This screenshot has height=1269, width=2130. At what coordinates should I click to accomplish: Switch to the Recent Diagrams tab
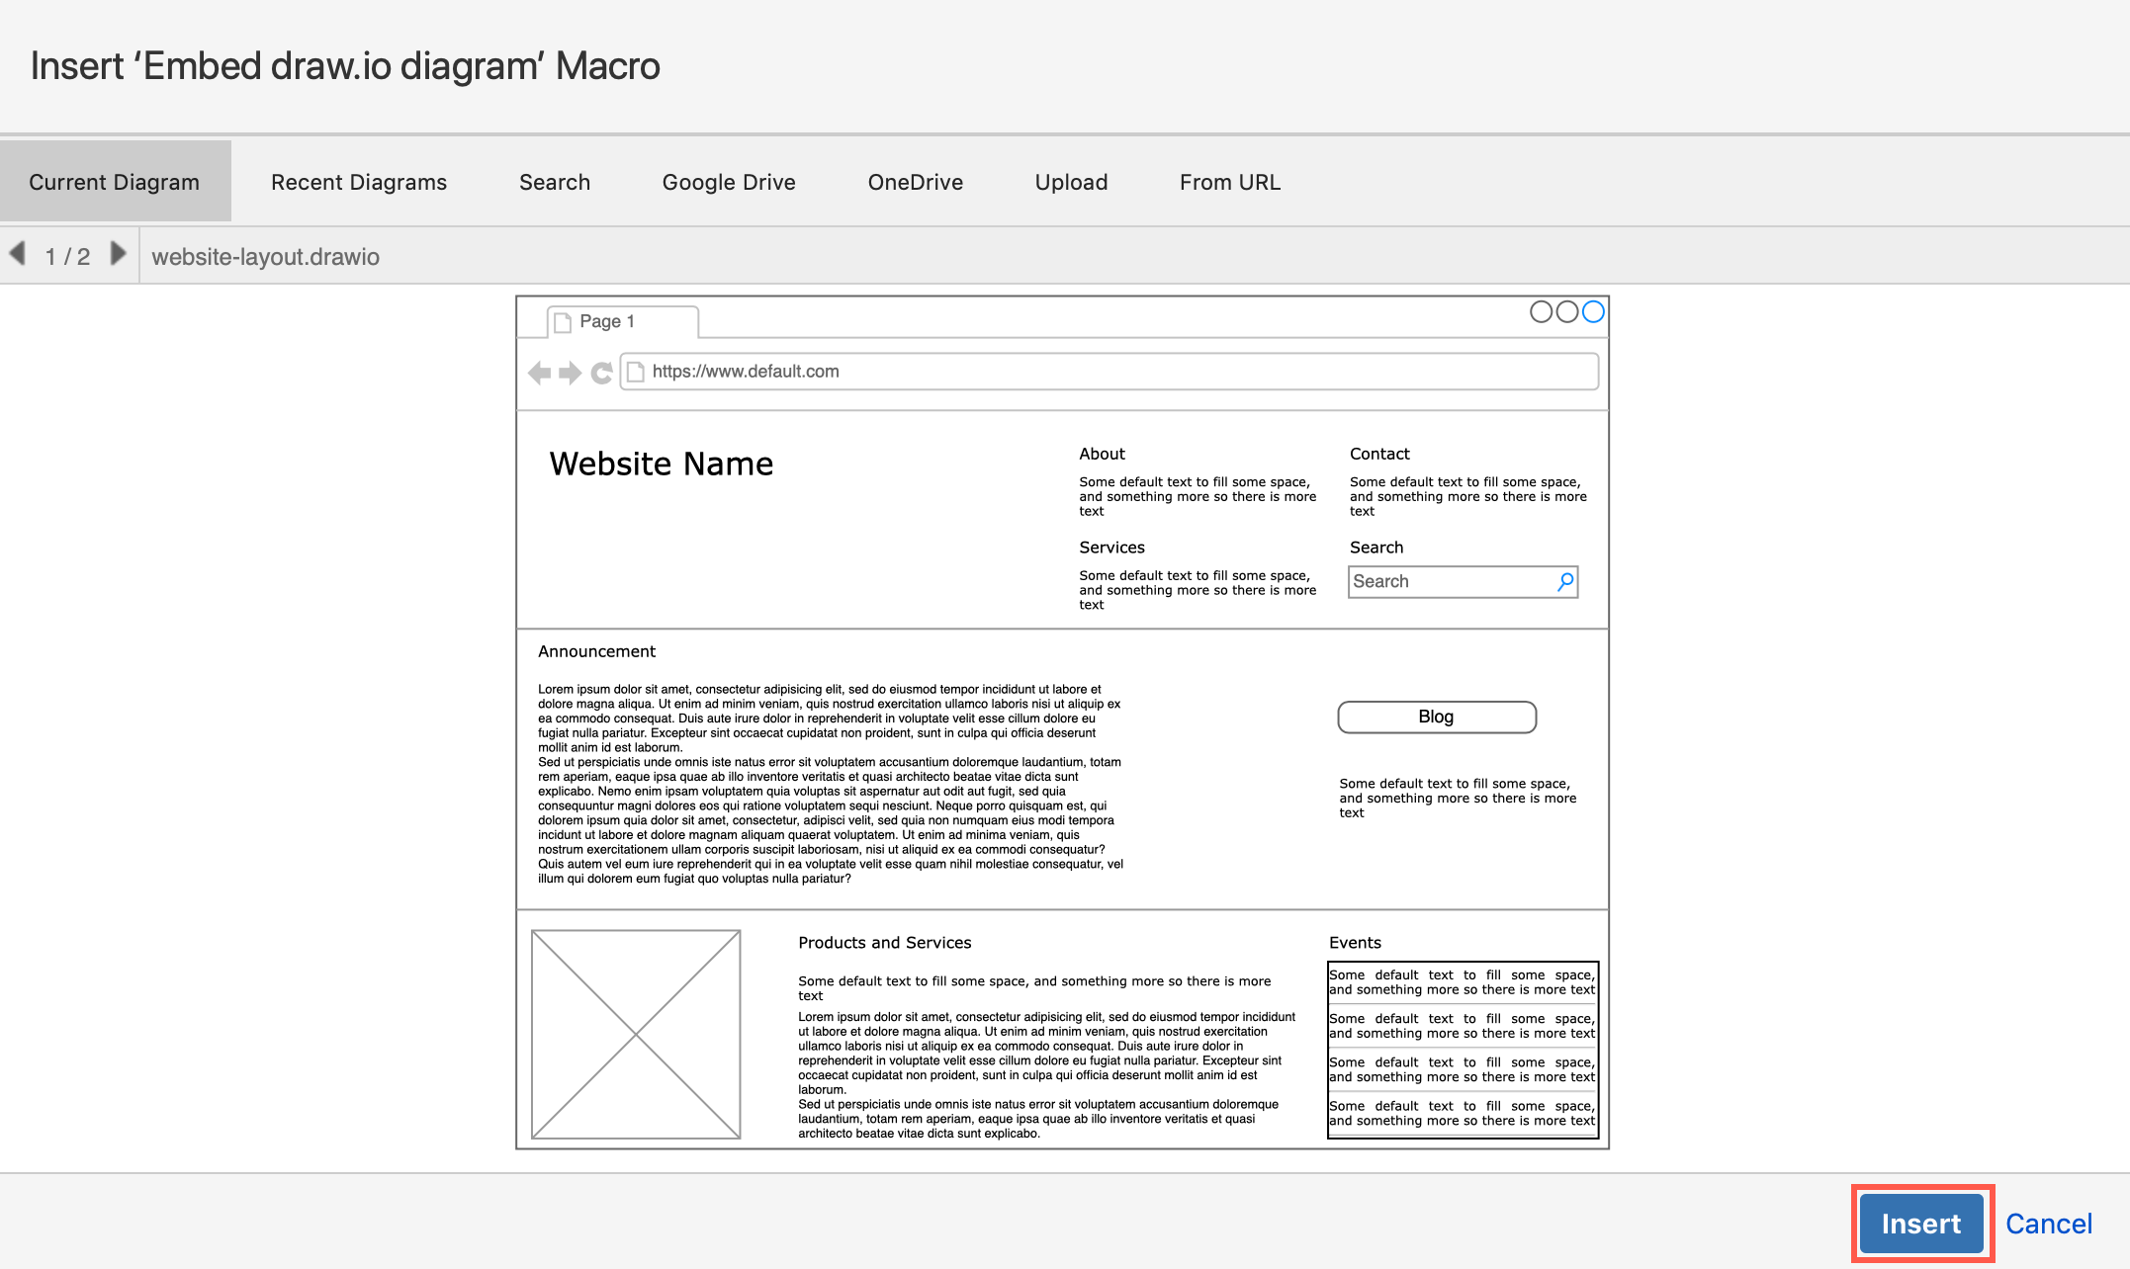pos(358,181)
